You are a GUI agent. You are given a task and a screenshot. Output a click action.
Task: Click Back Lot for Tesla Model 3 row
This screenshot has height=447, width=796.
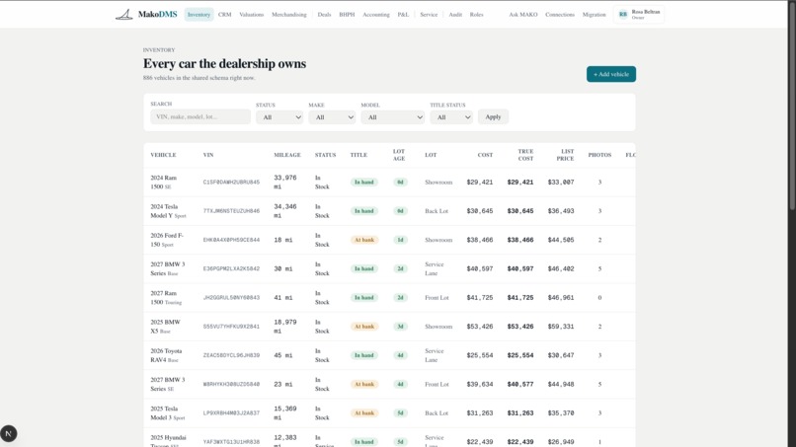437,413
